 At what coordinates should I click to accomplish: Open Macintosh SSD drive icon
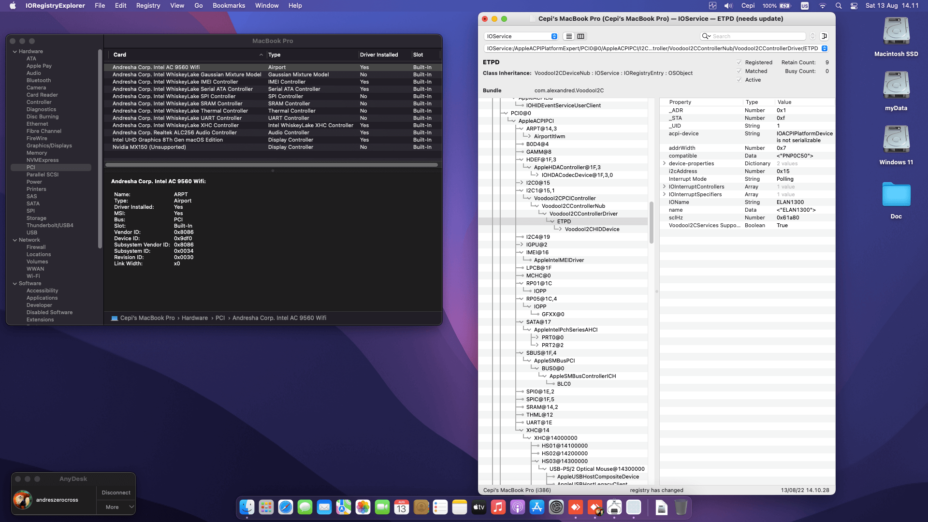(896, 32)
